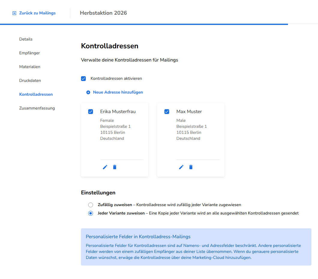The width and height of the screenshot is (318, 279).
Task: Click the Male label on Max's card
Action: point(181,120)
